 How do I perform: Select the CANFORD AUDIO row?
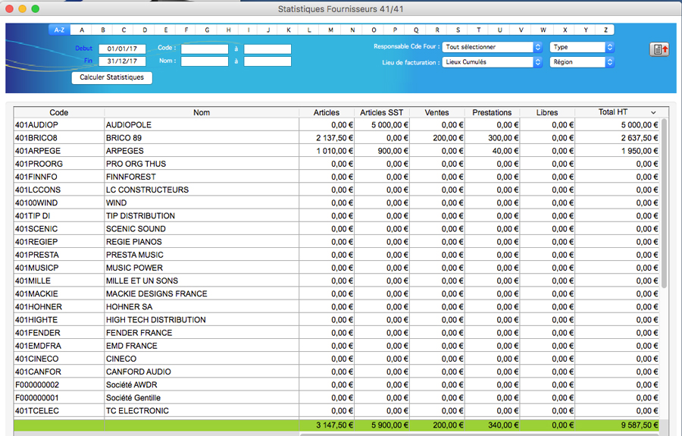pyautogui.click(x=336, y=372)
